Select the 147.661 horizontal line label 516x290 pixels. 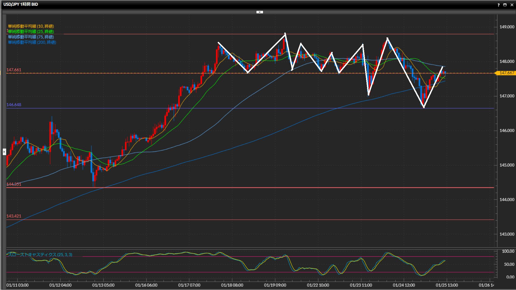click(14, 70)
